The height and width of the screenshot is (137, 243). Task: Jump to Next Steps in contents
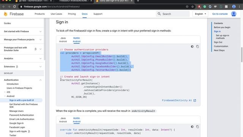point(219,50)
